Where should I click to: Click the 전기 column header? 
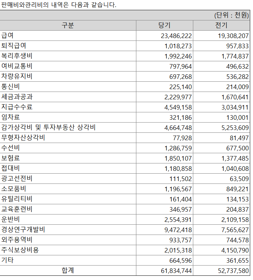click(x=221, y=25)
